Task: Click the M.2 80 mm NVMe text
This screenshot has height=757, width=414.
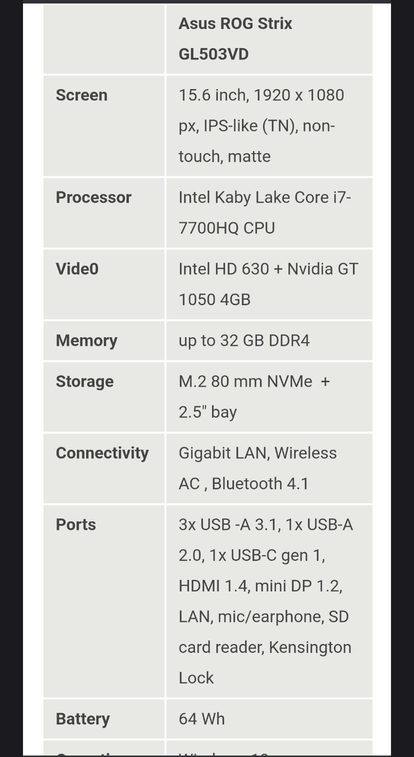Action: [245, 381]
